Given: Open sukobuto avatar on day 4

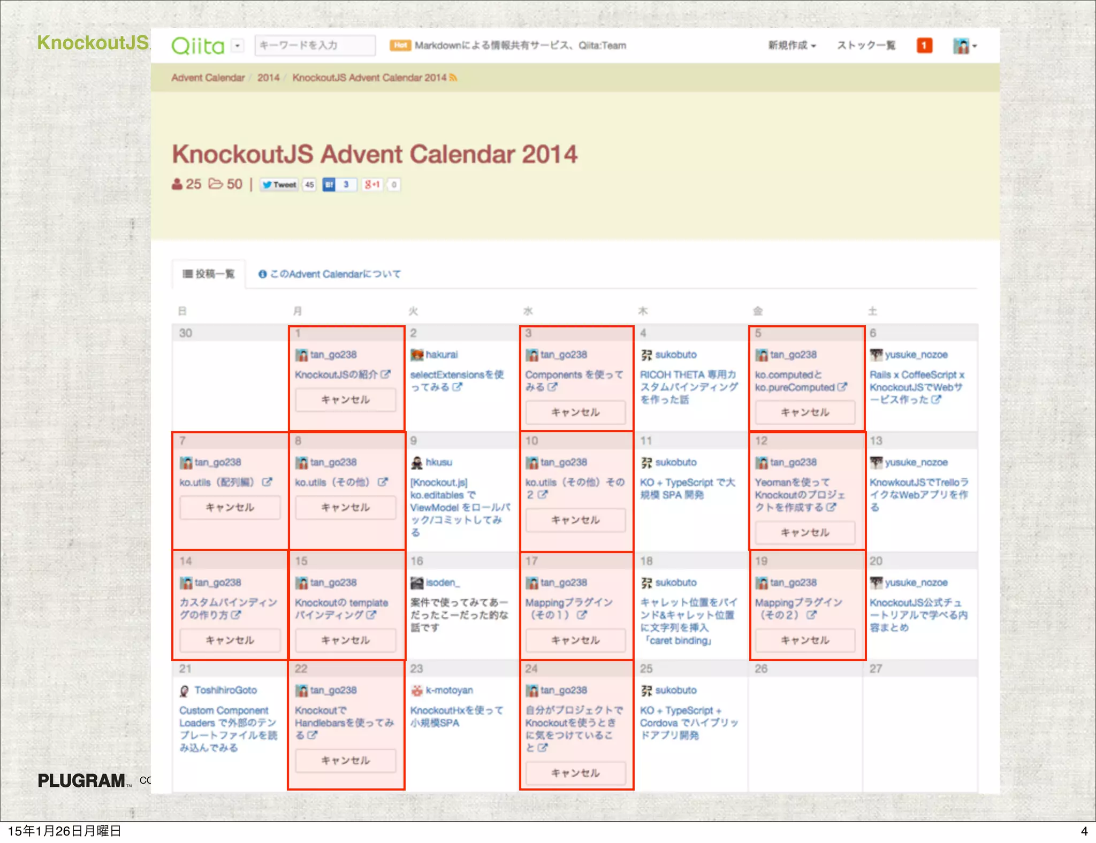Looking at the screenshot, I should tap(646, 355).
